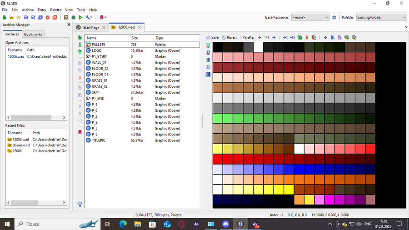Open the Texture Editor toolbar icon
Screen dimensions: 409x230
point(66,17)
